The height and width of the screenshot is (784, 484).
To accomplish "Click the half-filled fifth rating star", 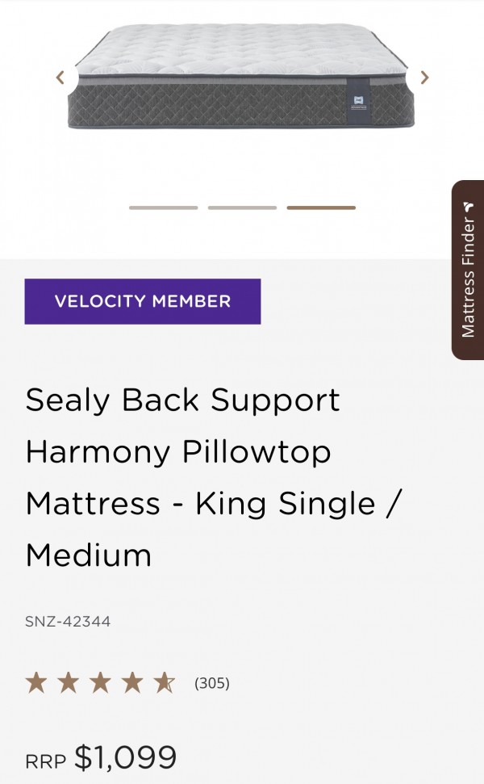I will click(x=165, y=682).
